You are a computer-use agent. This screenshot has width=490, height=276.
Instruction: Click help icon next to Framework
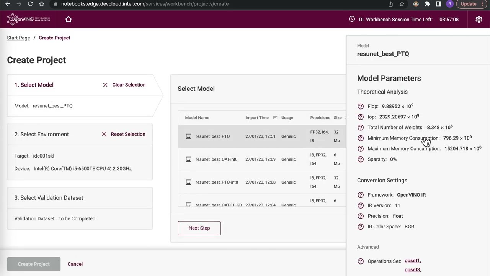tap(361, 195)
